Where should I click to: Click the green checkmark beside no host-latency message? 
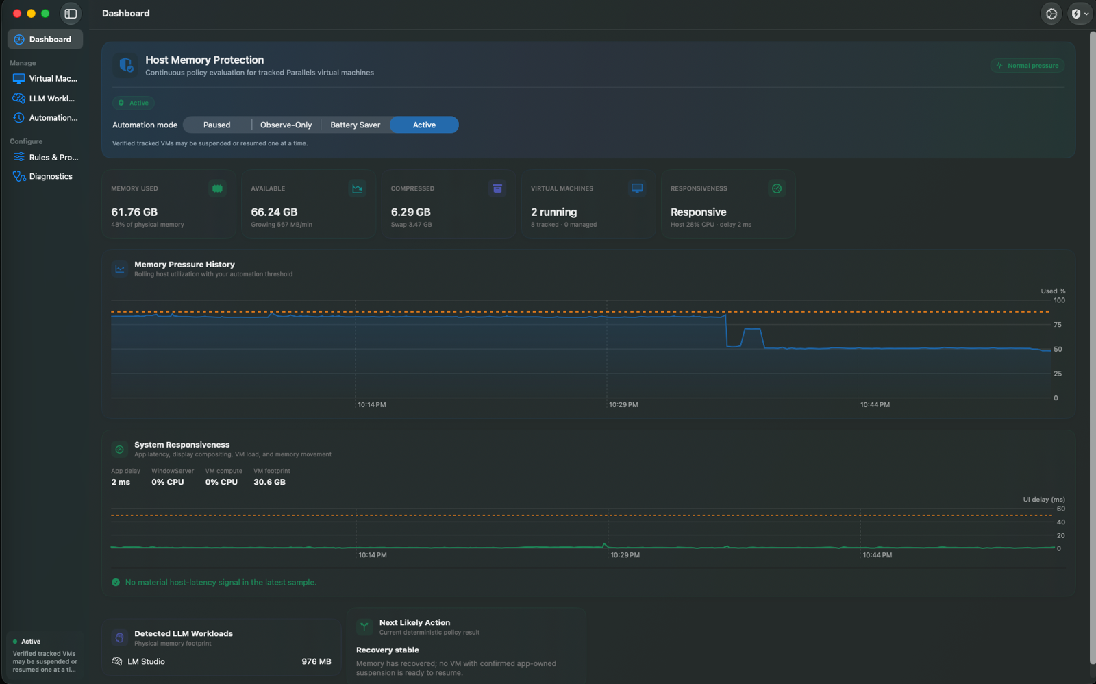116,583
